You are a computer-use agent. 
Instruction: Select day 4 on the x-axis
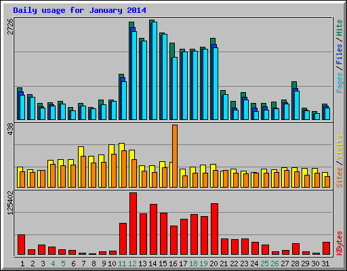(53, 264)
